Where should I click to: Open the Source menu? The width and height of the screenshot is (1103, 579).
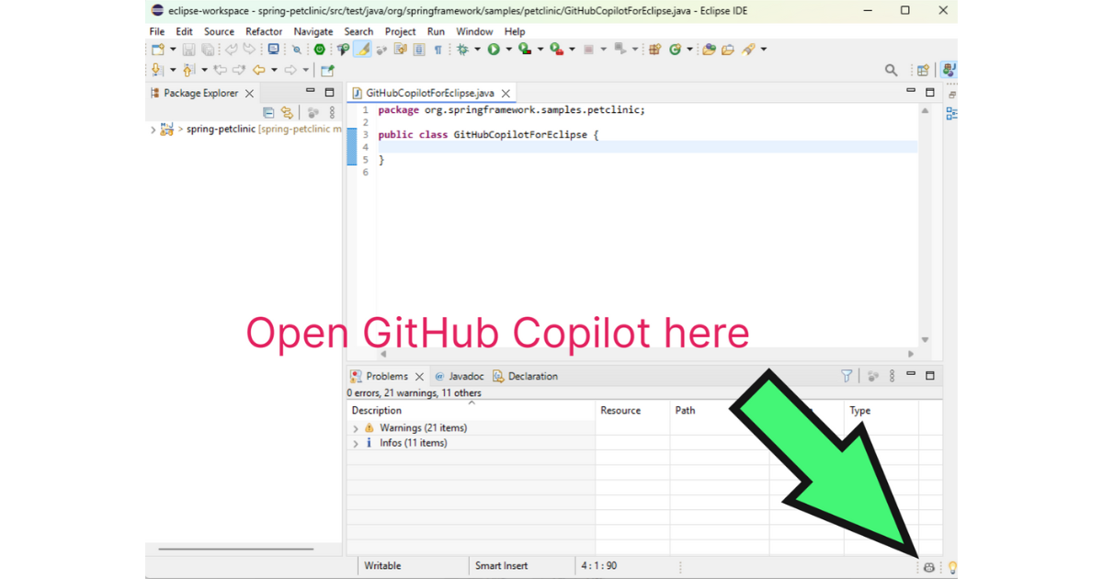tap(219, 30)
